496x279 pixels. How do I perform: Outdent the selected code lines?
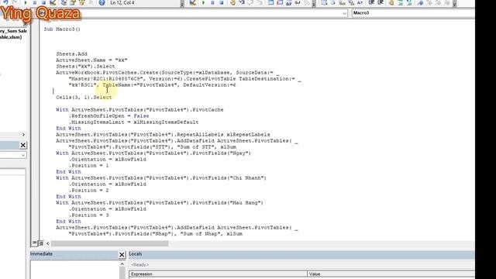tap(381, 2)
